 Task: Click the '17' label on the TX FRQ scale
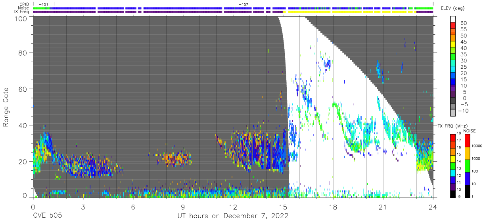point(459,140)
